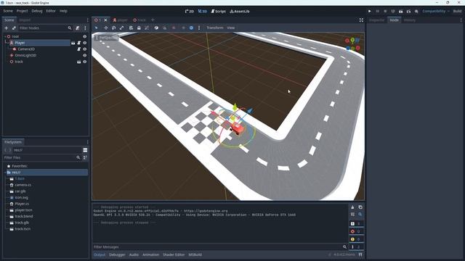Toggle distraction-free mode expand icon
Viewport: 465px width, 261px height.
click(x=361, y=20)
